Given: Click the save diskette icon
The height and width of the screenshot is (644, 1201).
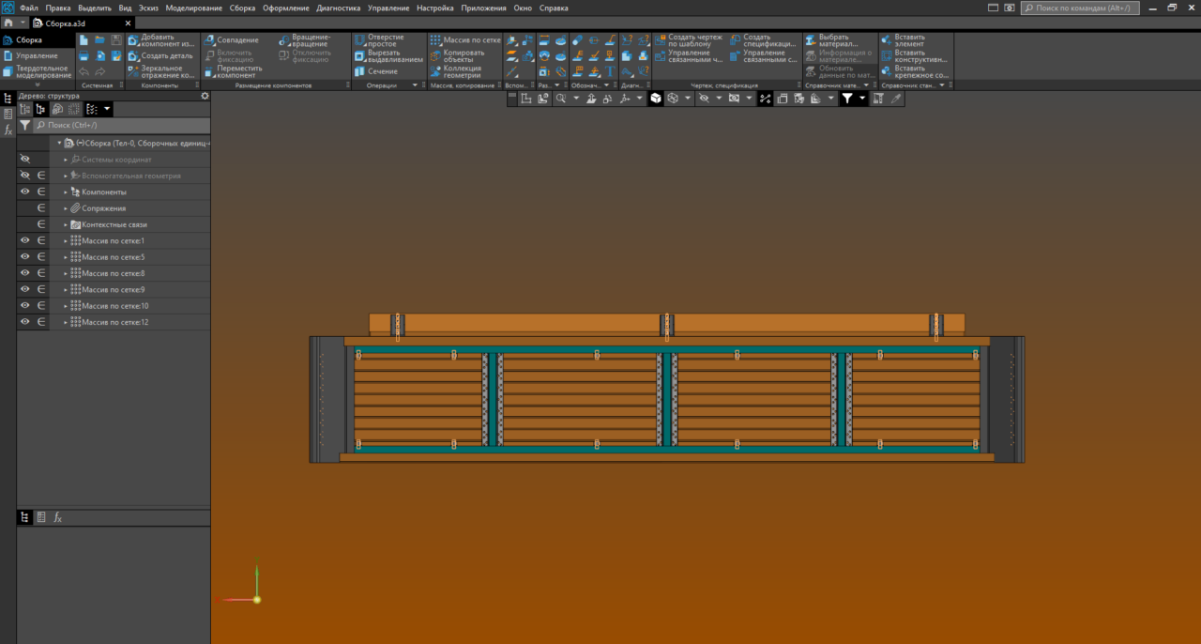Looking at the screenshot, I should tap(116, 40).
